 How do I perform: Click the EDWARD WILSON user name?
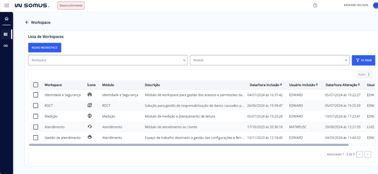[356, 5]
